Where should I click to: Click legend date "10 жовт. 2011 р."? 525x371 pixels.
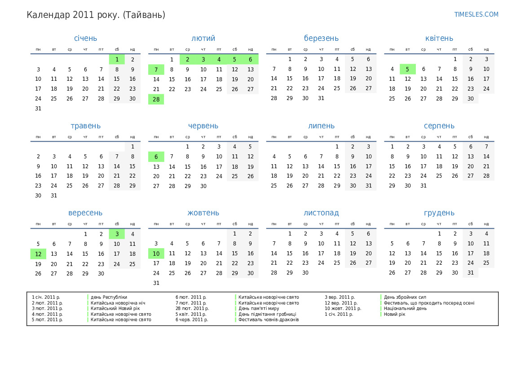(x=343, y=309)
